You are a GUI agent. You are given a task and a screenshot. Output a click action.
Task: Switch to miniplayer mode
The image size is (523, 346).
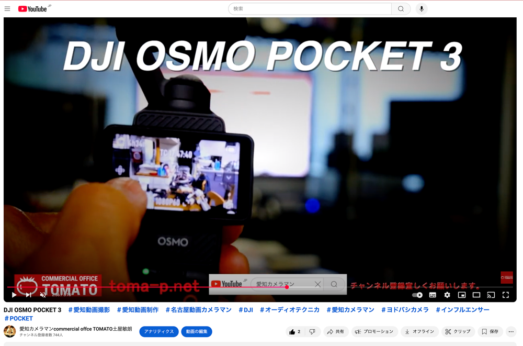[462, 295]
